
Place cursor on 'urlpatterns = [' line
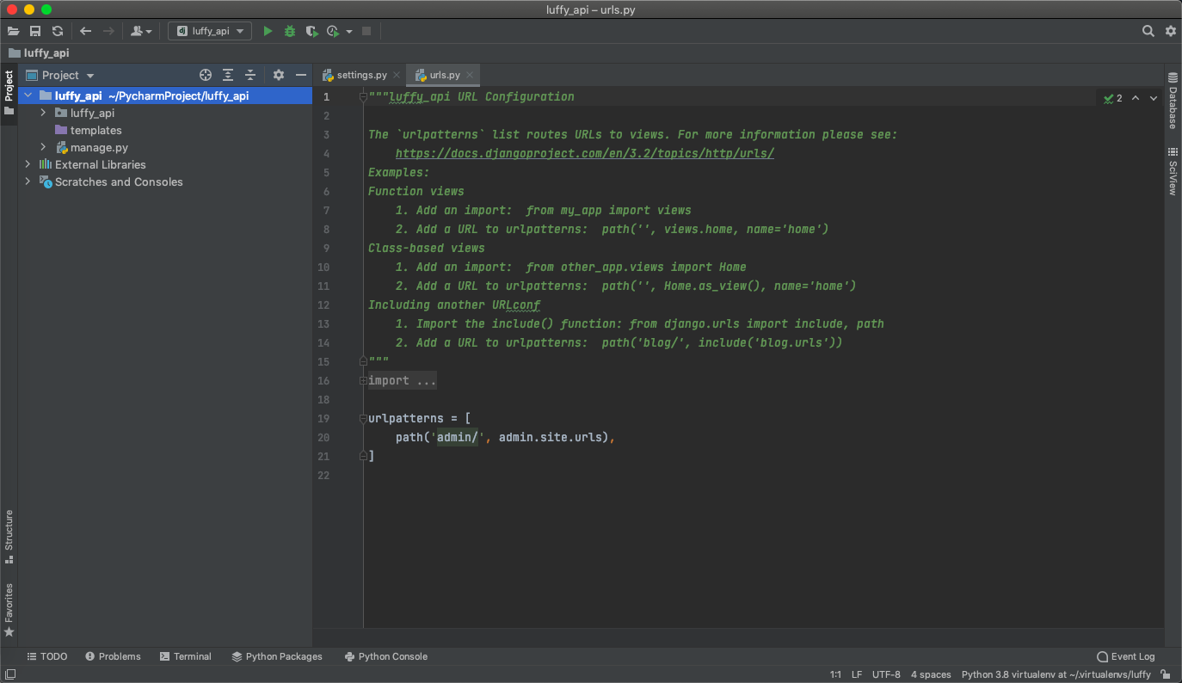420,418
